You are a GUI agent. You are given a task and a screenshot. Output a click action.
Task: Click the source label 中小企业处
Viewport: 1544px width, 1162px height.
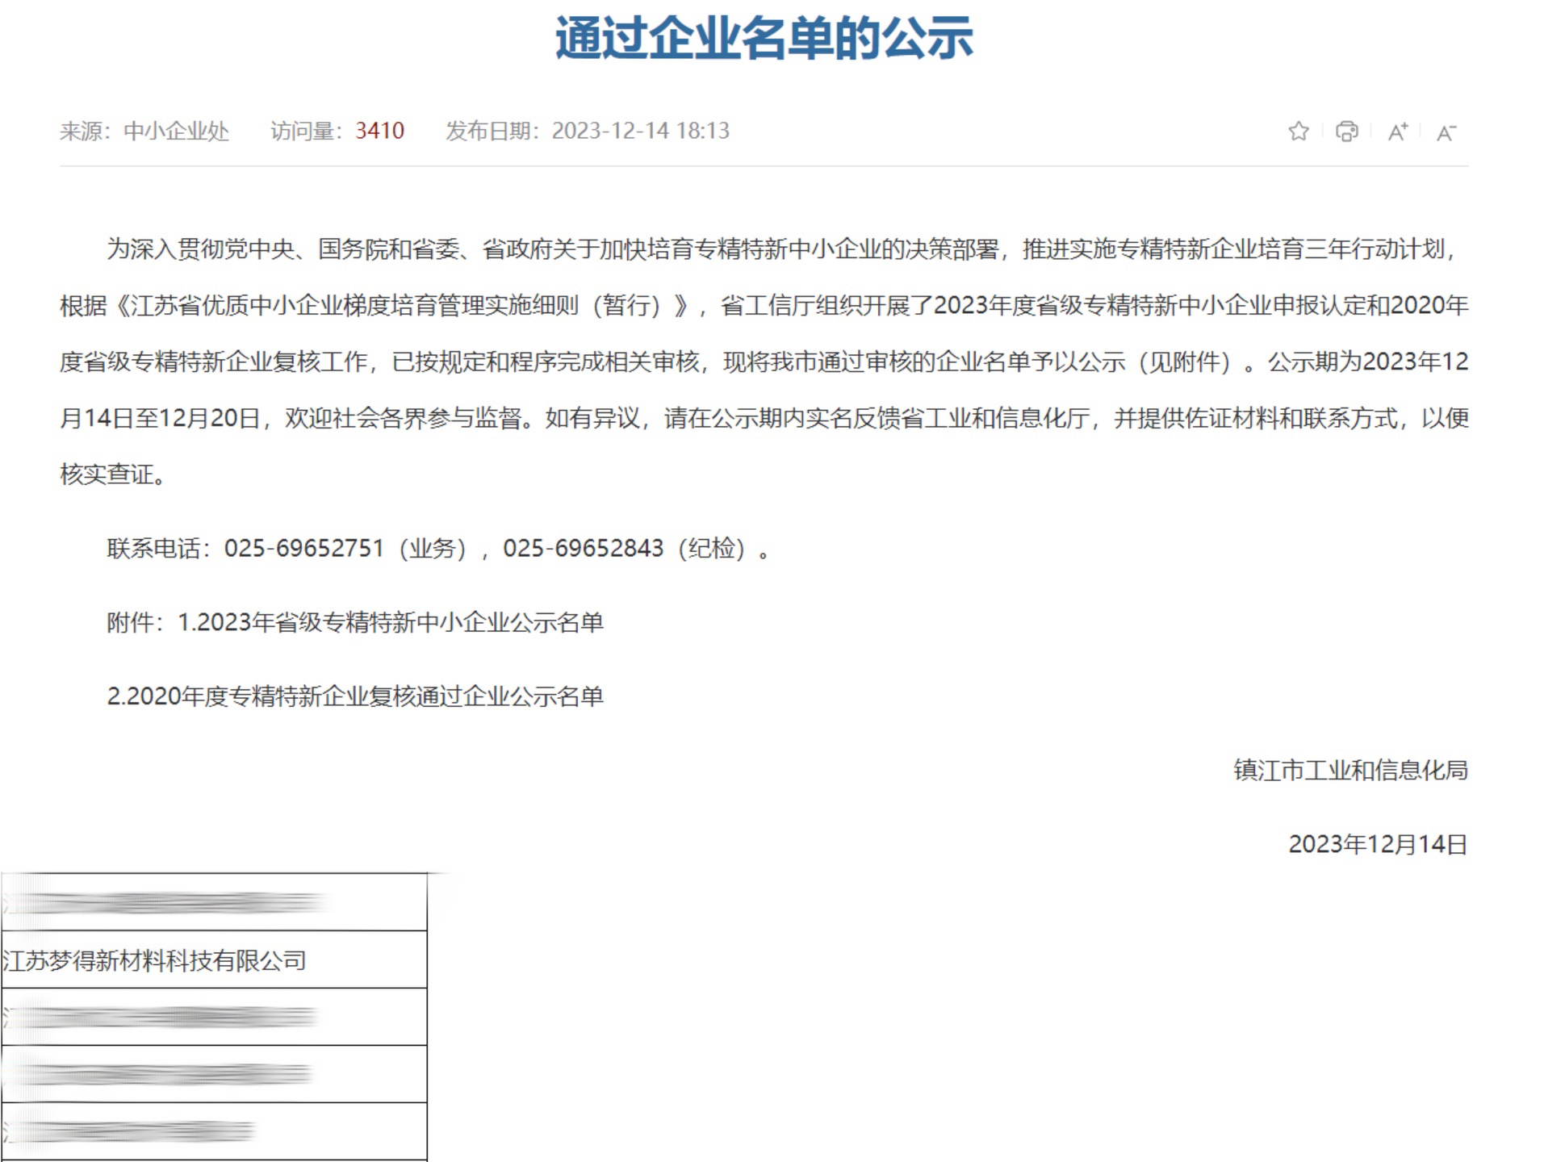(176, 131)
